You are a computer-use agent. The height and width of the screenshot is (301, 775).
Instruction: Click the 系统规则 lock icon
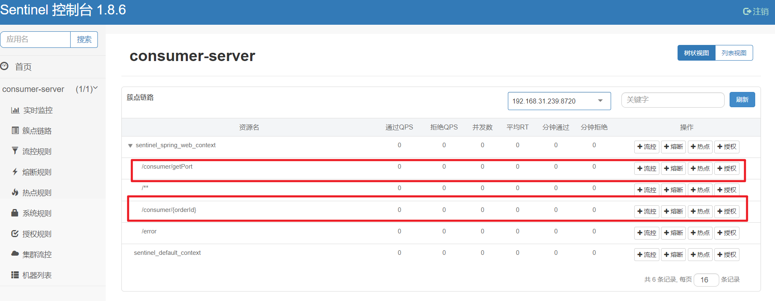[x=15, y=213]
